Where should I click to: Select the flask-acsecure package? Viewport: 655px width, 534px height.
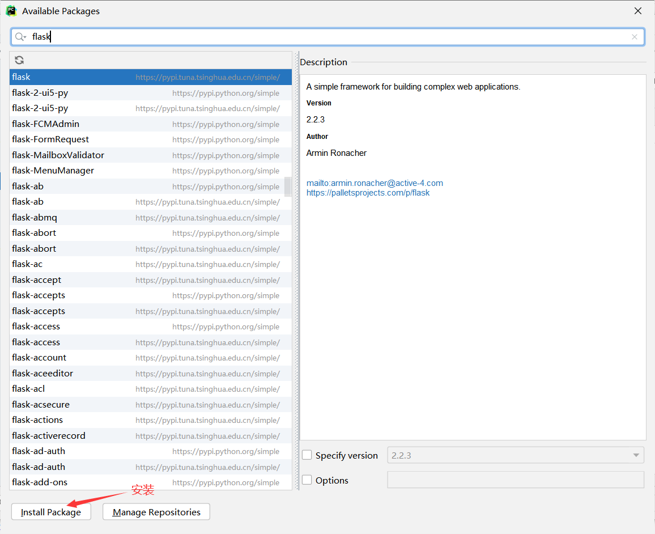click(150, 405)
